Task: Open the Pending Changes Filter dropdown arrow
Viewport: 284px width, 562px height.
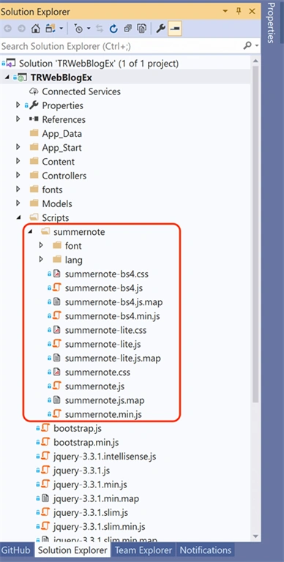Action: pyautogui.click(x=89, y=29)
